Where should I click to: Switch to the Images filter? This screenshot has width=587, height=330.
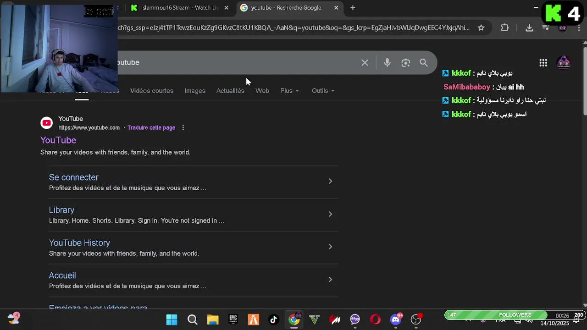(x=195, y=91)
